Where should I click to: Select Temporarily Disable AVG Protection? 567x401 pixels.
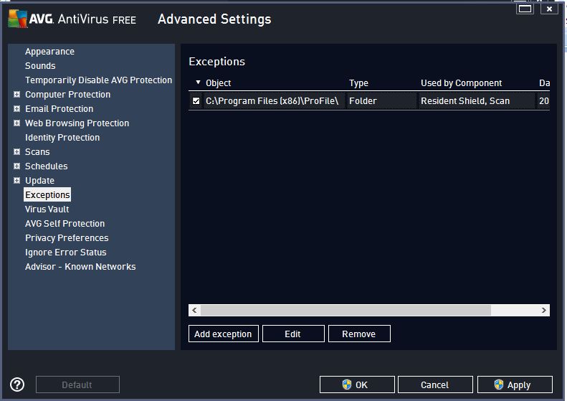(98, 80)
